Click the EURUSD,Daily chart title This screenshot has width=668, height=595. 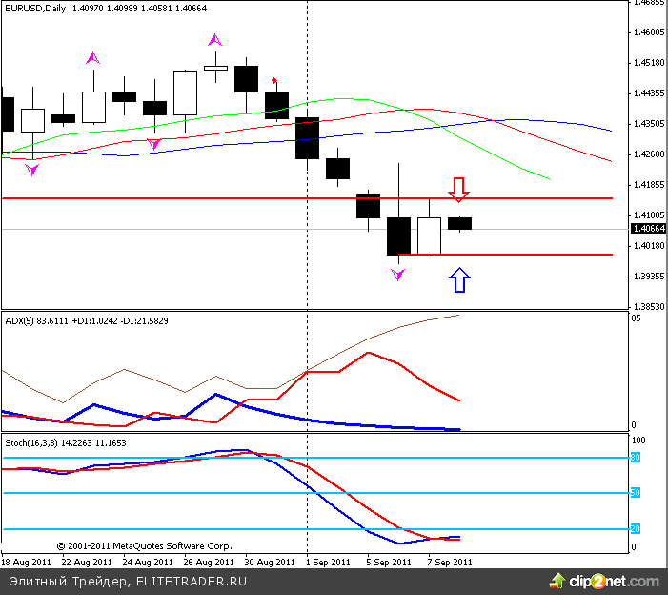(34, 9)
